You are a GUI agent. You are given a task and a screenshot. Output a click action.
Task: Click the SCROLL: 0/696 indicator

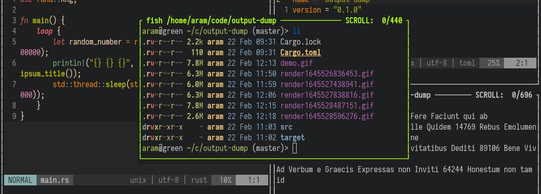coord(504,95)
